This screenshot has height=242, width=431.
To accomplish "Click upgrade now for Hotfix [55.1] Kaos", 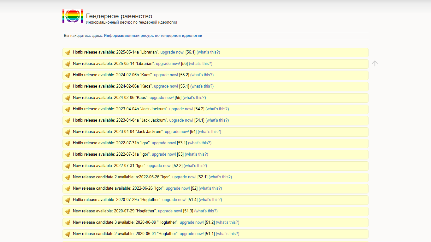I will 166,86.
